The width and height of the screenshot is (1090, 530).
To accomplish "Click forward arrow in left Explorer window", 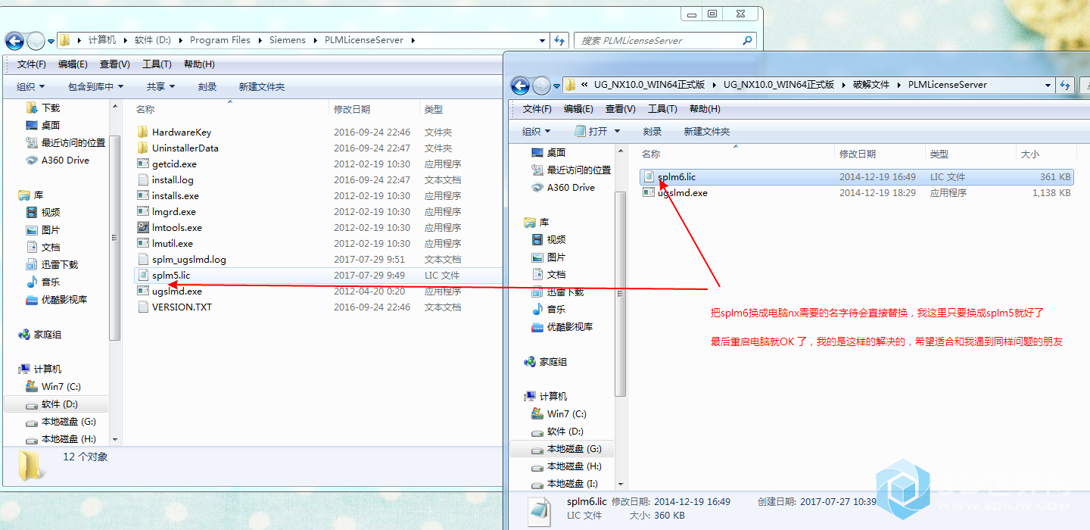I will click(36, 40).
